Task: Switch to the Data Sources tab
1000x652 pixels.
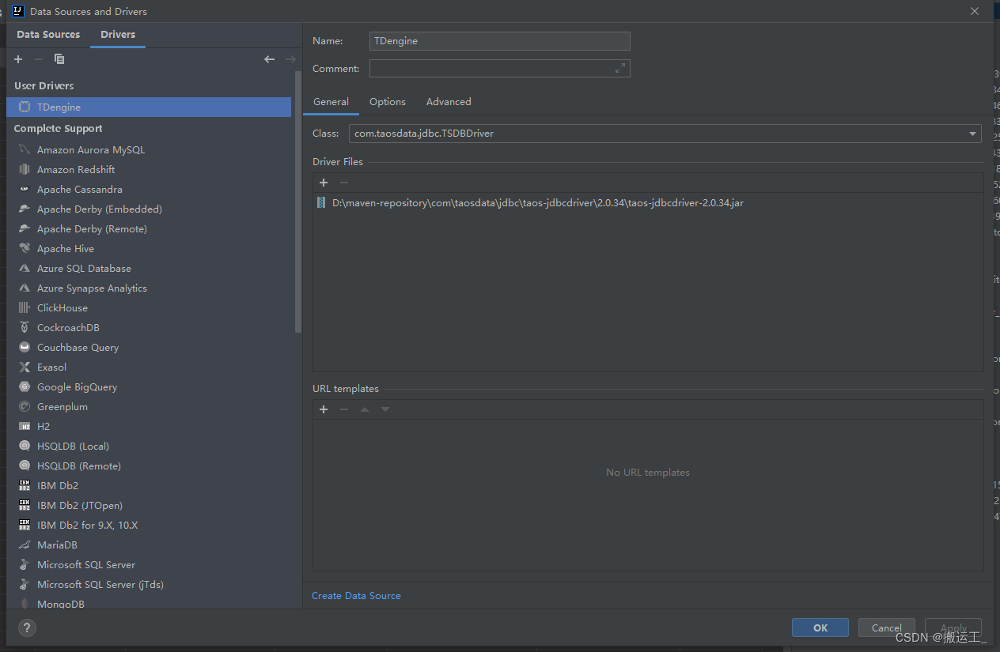Action: point(48,35)
